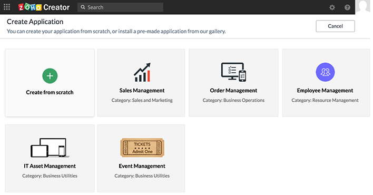The height and width of the screenshot is (195, 373).
Task: Click the magnifier icon in search bar
Action: point(83,7)
